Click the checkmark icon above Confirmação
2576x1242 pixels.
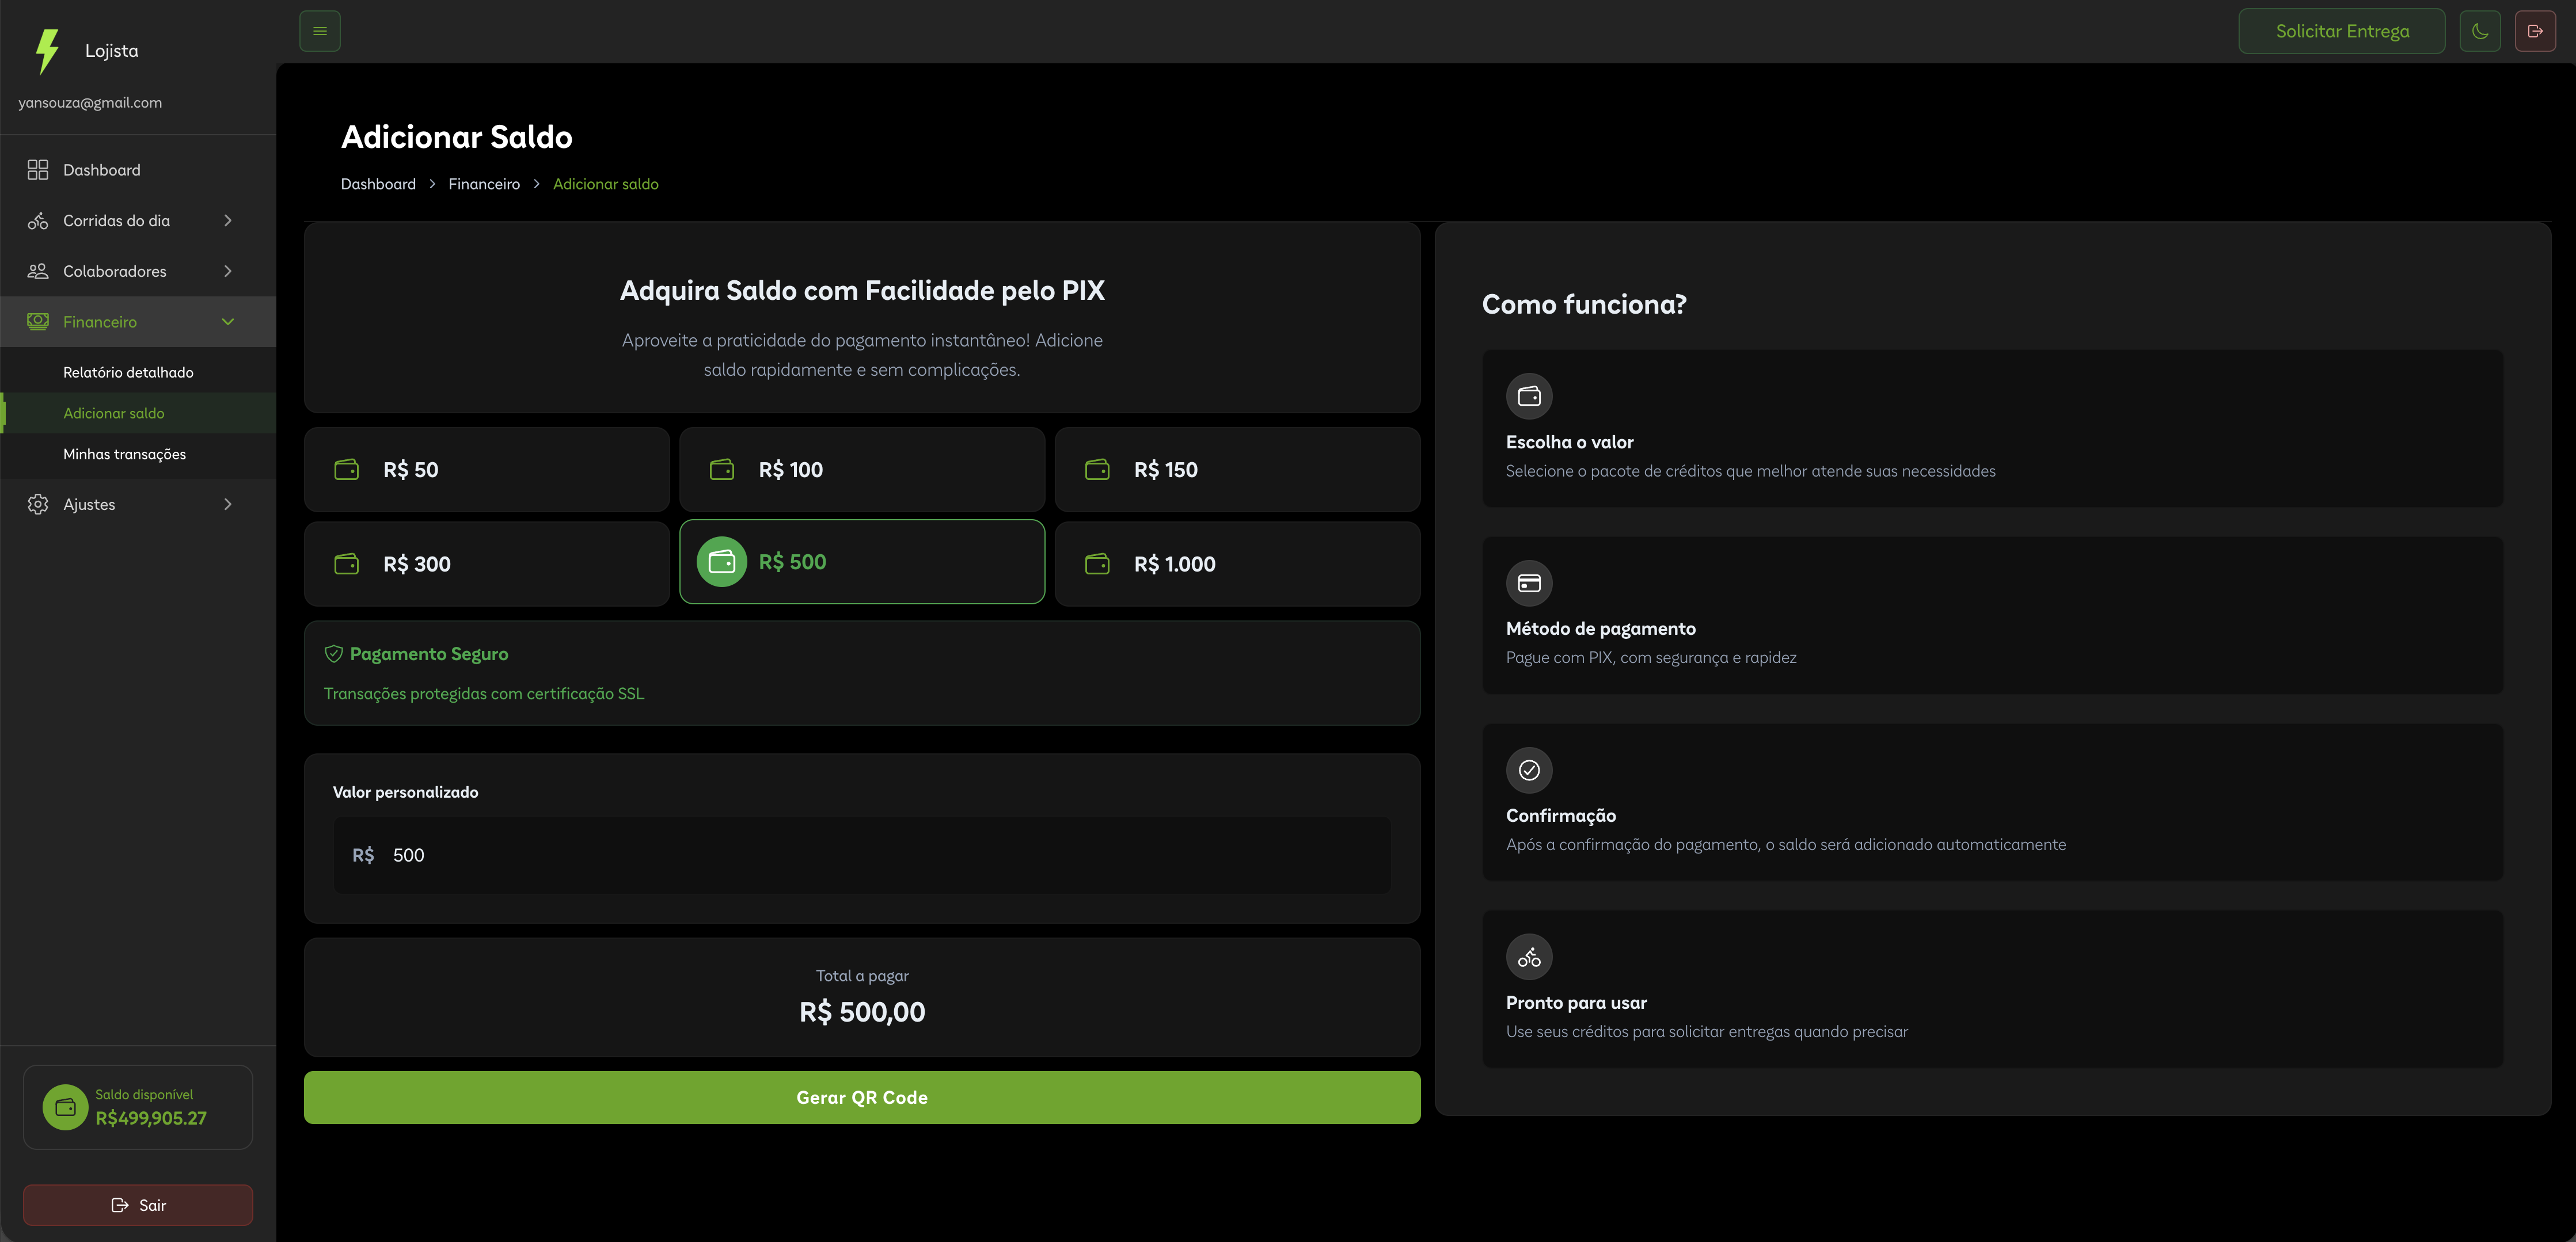click(x=1529, y=771)
